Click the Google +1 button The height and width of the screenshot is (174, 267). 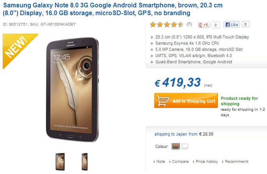204,25
